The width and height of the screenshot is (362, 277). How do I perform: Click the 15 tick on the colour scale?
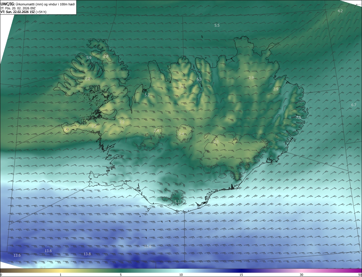click(x=241, y=275)
